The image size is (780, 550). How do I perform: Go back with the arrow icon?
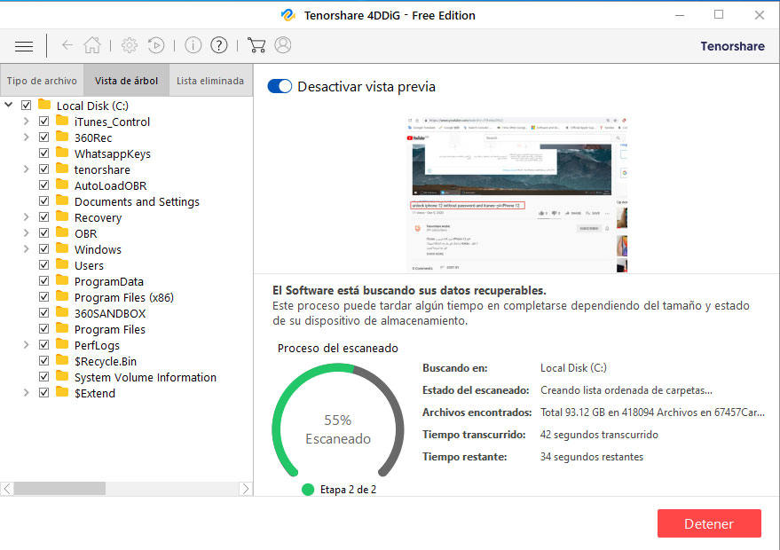(67, 45)
